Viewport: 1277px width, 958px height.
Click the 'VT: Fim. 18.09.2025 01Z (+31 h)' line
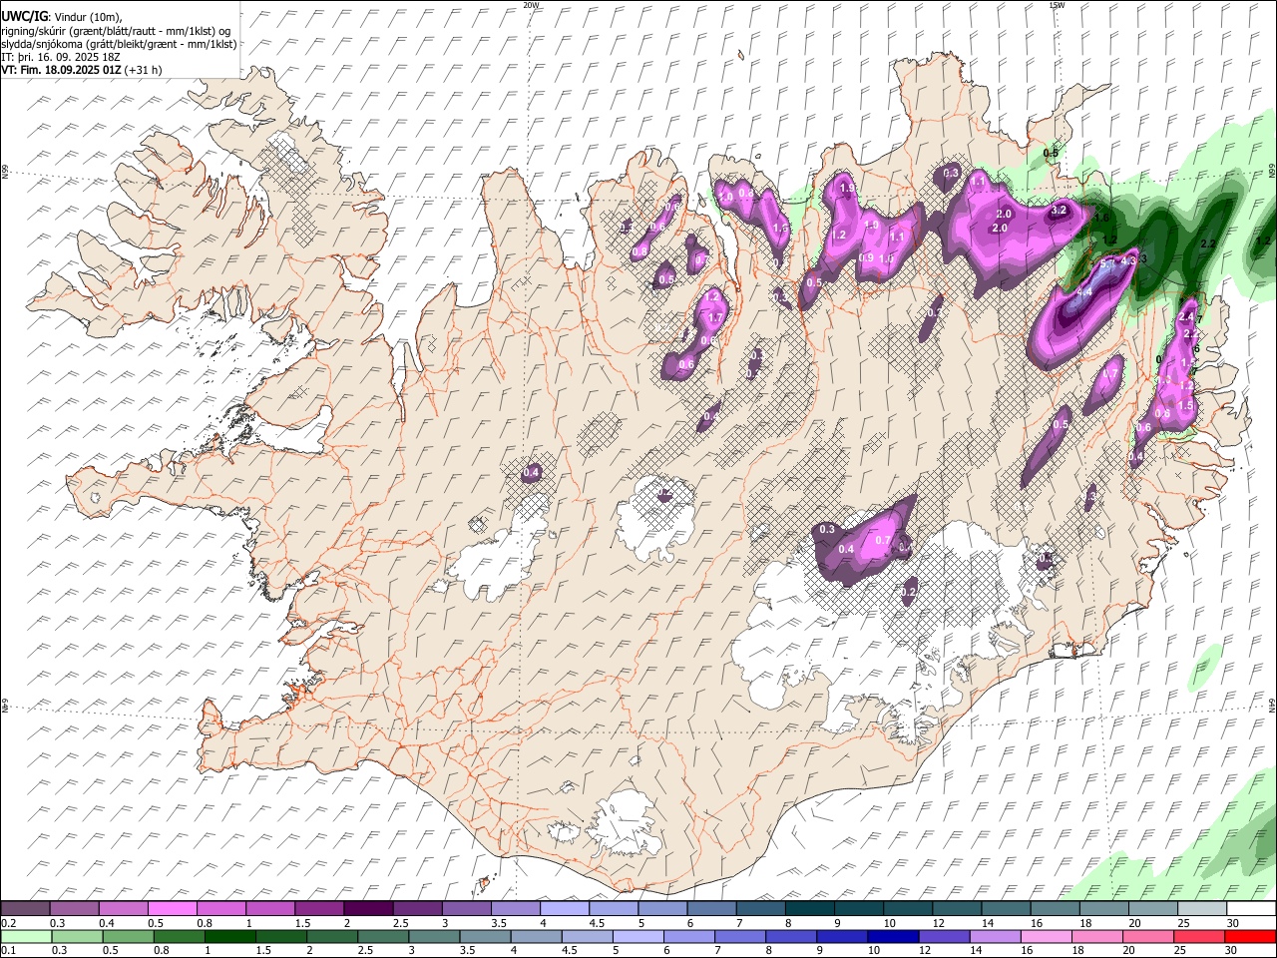pyautogui.click(x=82, y=70)
